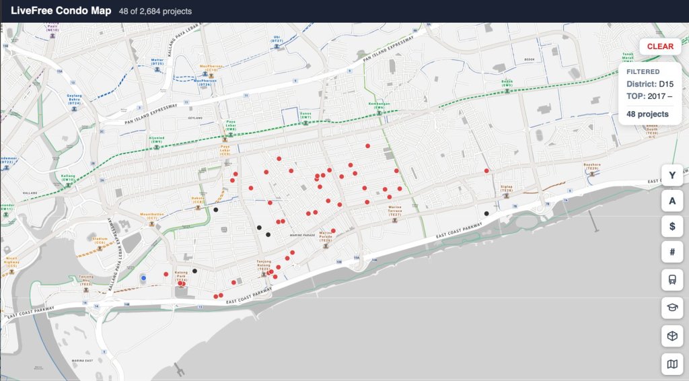Image resolution: width=689 pixels, height=381 pixels.
Task: Open the 3D cube view icon
Action: click(672, 336)
